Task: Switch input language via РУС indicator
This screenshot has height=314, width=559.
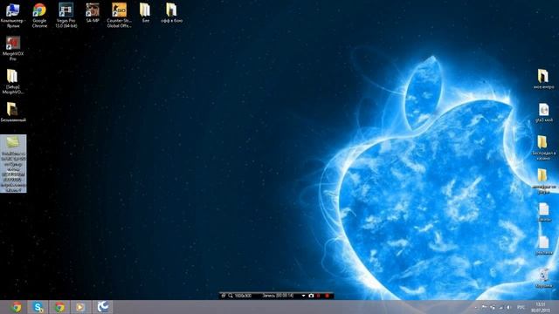Action: (x=521, y=307)
